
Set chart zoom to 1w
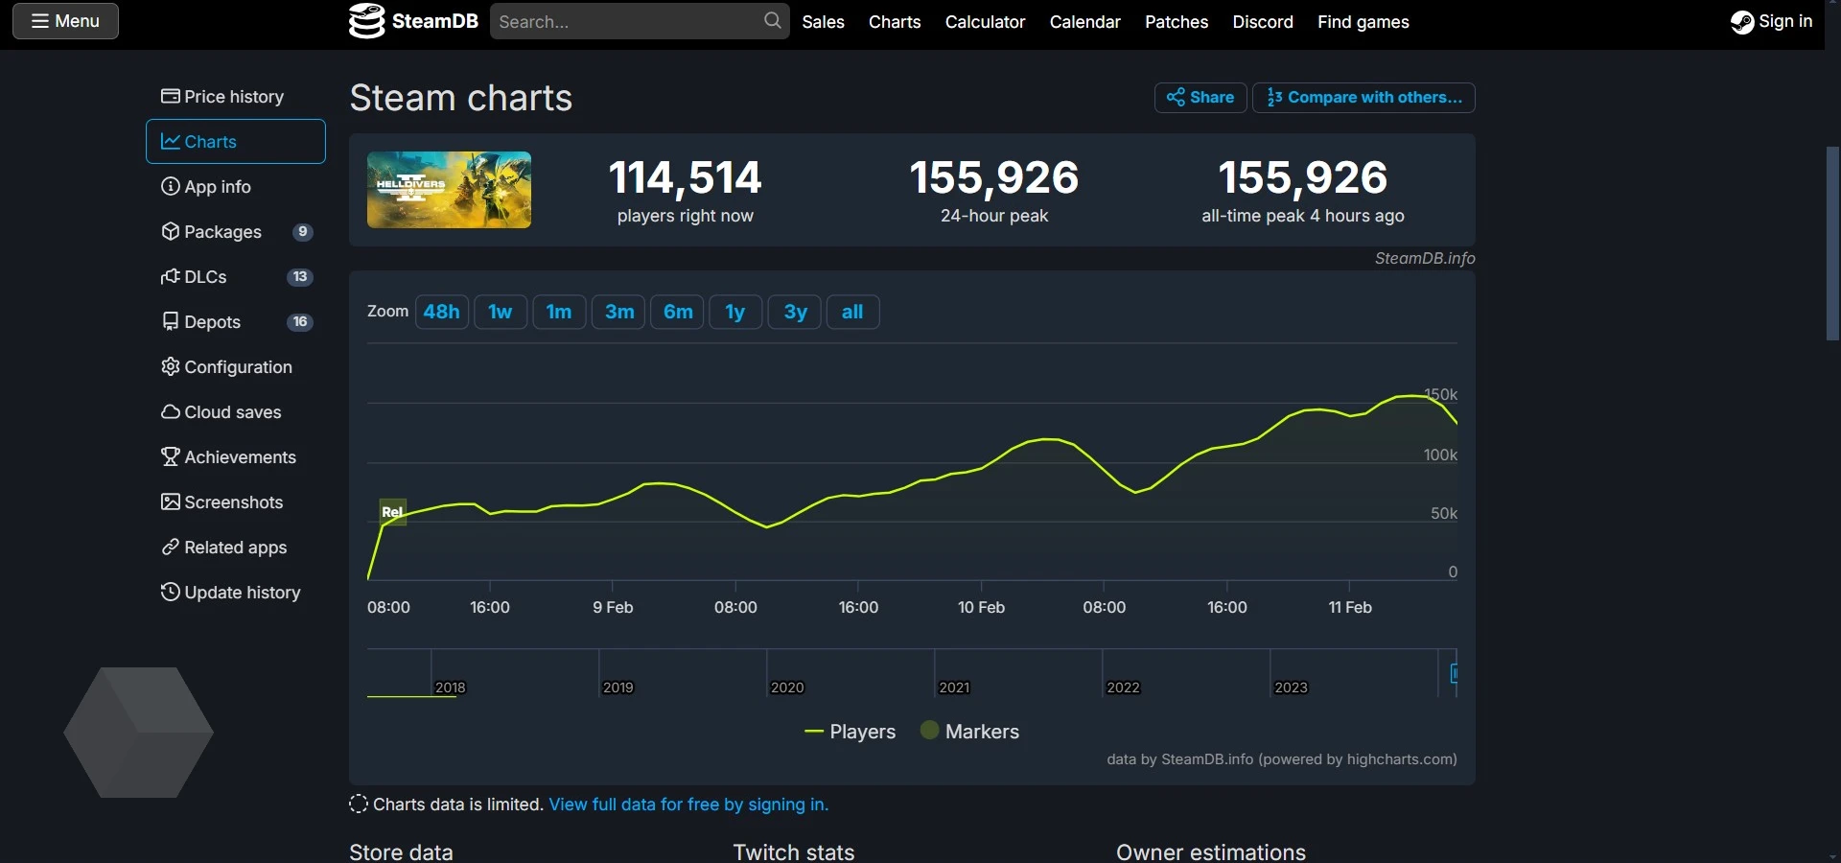coord(501,312)
